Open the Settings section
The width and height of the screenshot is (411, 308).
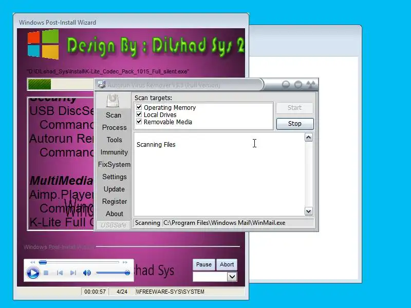pyautogui.click(x=114, y=177)
